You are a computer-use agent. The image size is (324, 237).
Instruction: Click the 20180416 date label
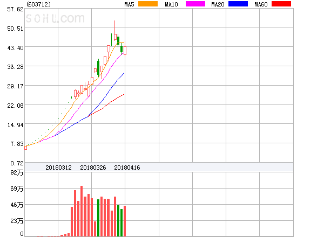(127, 168)
